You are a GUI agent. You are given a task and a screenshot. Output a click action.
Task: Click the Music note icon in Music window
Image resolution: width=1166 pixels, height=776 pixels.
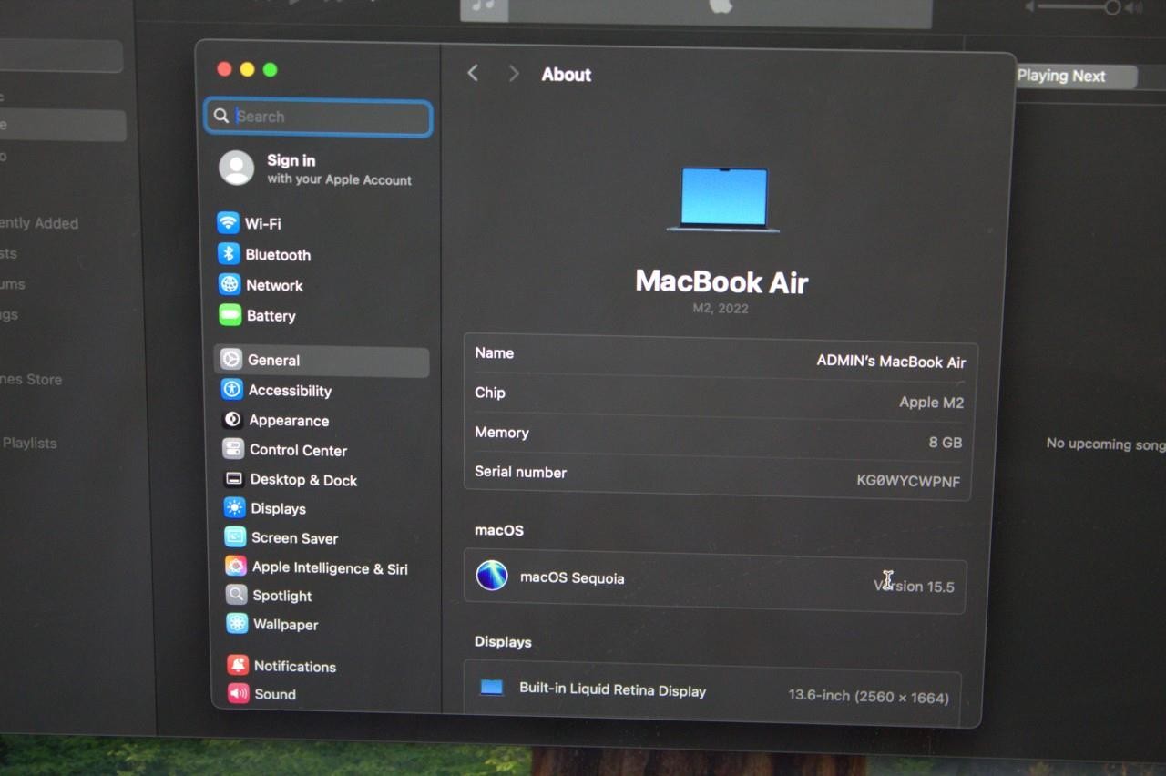(484, 5)
